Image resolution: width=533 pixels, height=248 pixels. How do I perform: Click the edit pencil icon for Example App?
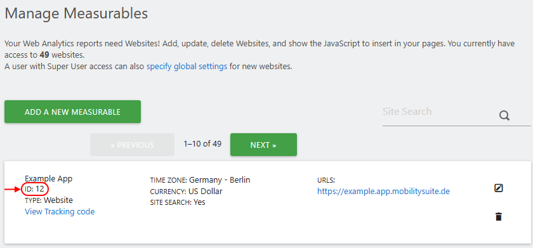tap(498, 188)
